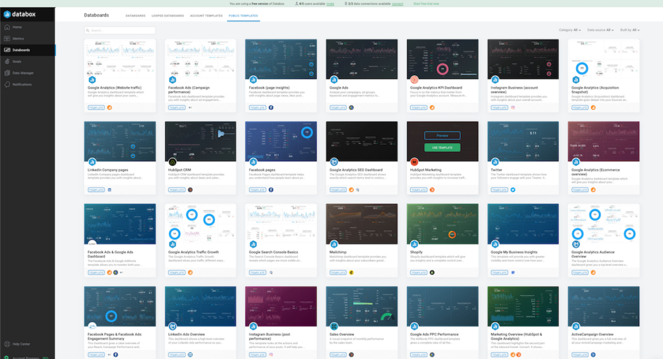Screen dimensions: 663x359
Task: Click LinkedIn icon on LinkedIn Ads Overview card
Action: [x=190, y=354]
